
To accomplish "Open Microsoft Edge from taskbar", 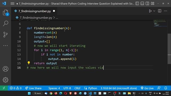I will click(61, 93).
